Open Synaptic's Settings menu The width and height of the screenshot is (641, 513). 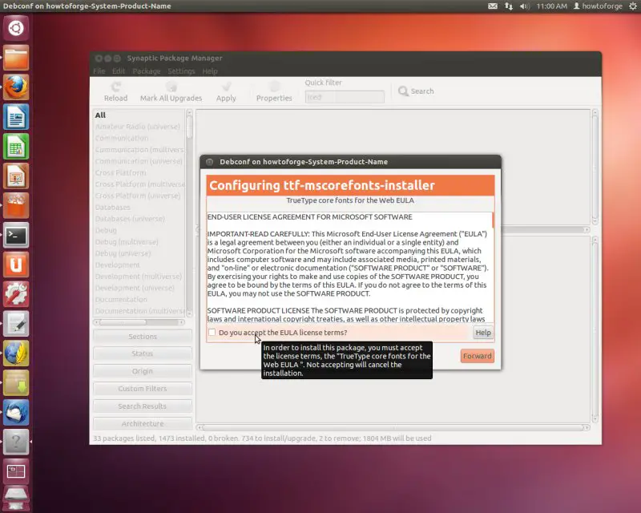pyautogui.click(x=181, y=71)
